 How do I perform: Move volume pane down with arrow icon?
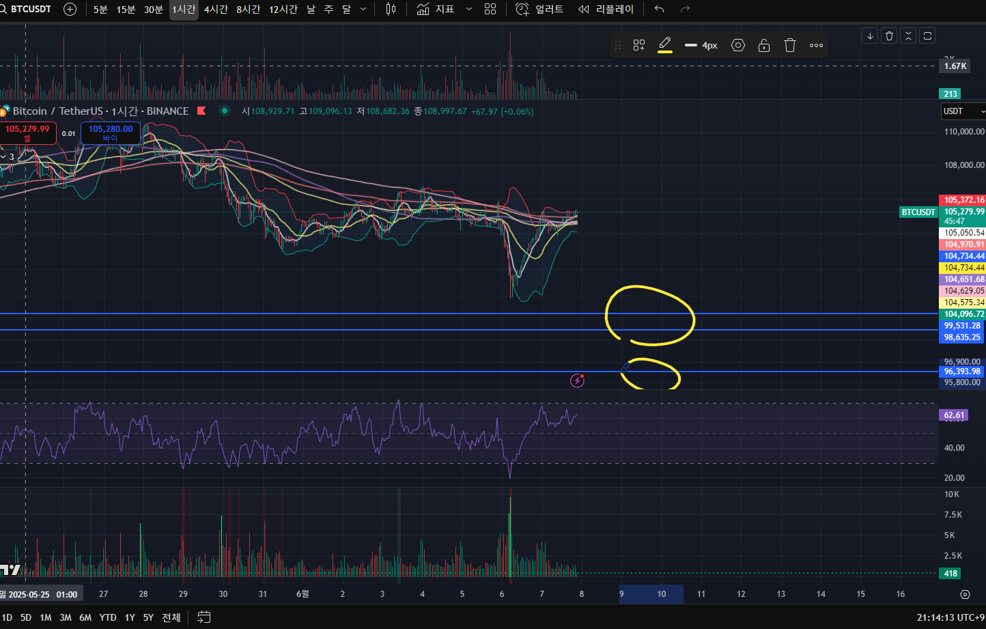tap(870, 36)
